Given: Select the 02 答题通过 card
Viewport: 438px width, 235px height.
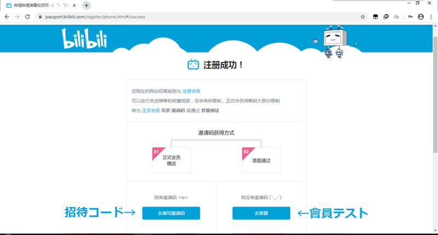Looking at the screenshot, I should 261,160.
